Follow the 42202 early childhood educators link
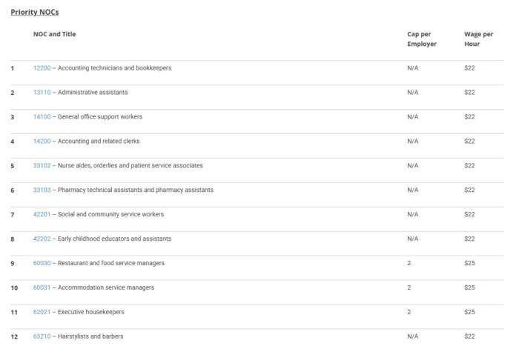 [42, 239]
